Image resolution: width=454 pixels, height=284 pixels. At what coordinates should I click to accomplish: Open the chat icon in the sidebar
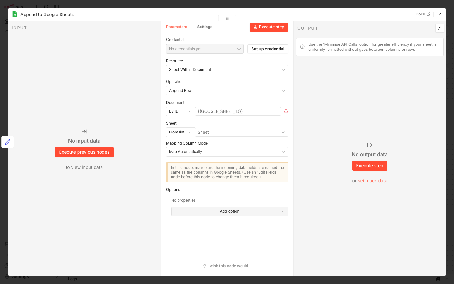click(x=6, y=32)
